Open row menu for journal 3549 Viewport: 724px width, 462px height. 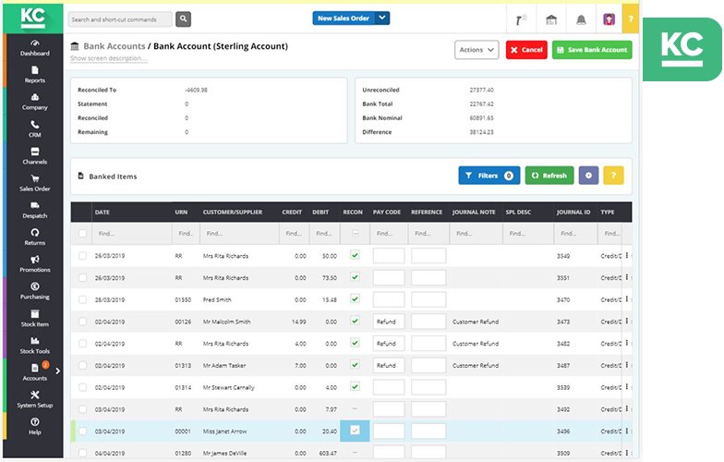(627, 255)
